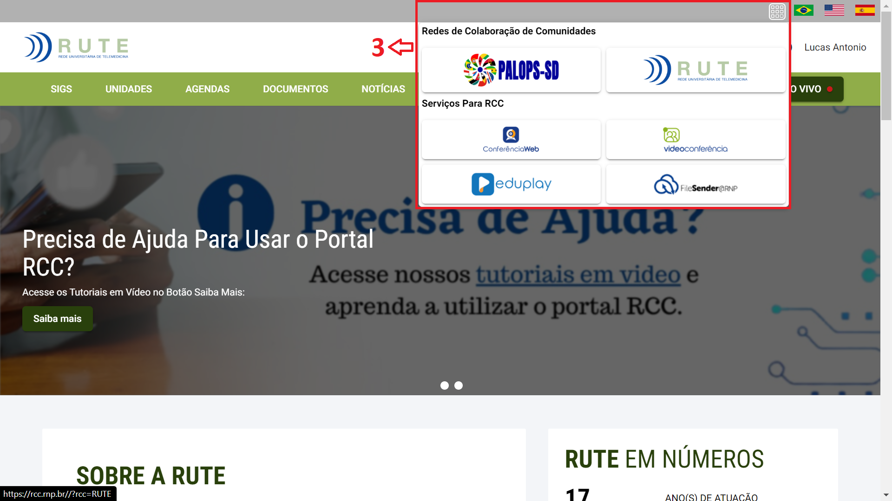The width and height of the screenshot is (892, 501).
Task: Open the eduplay service tile
Action: 511,184
